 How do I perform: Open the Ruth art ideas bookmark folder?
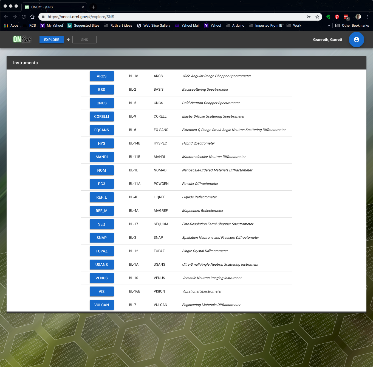(118, 26)
